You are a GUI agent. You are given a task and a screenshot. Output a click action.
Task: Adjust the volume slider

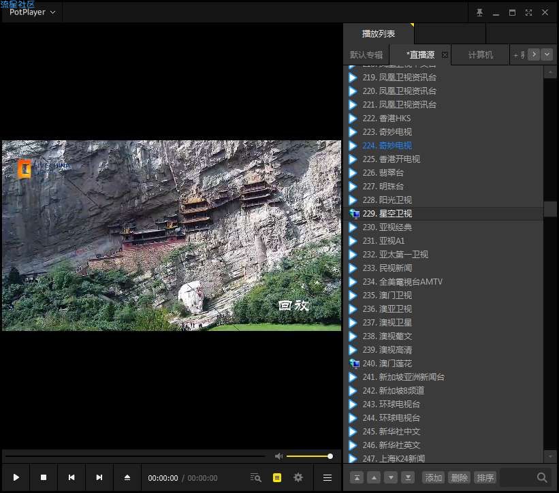pyautogui.click(x=309, y=456)
